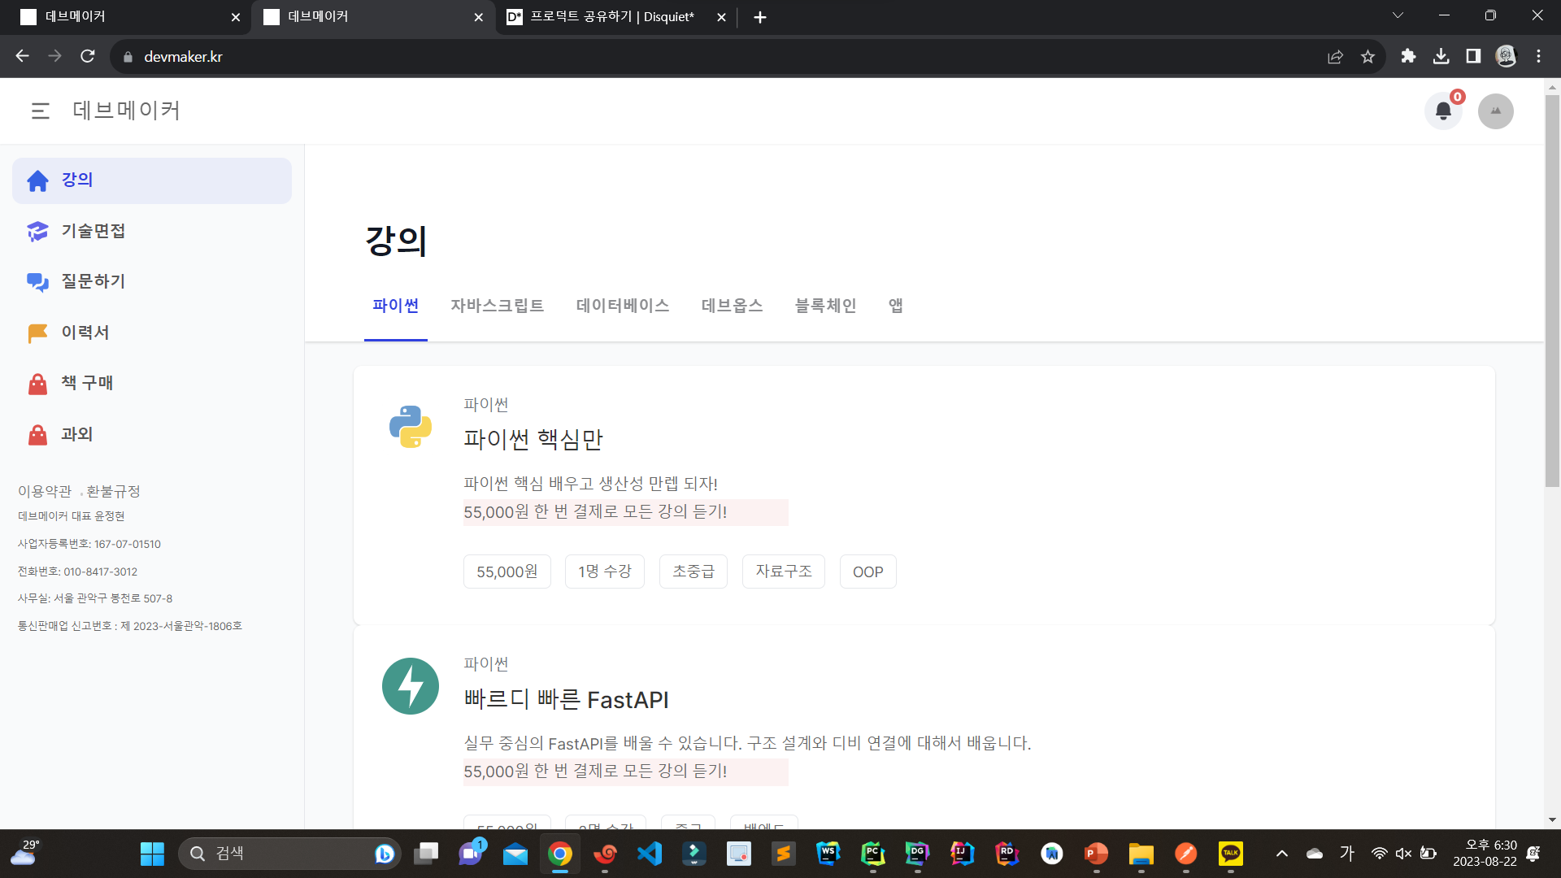Screen dimensions: 1561x878
Task: Click the Python logo thumbnail
Action: (x=411, y=427)
